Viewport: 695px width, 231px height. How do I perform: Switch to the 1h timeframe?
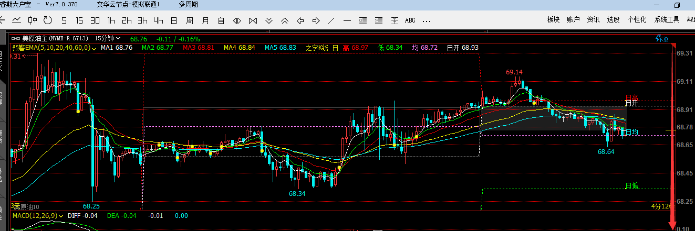click(x=111, y=20)
